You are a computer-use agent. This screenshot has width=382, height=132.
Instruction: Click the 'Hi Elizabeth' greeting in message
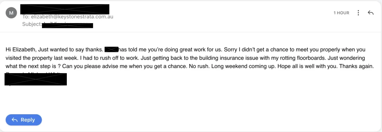coord(19,50)
